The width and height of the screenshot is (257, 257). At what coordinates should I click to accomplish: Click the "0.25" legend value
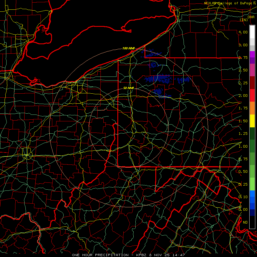pos(243,184)
